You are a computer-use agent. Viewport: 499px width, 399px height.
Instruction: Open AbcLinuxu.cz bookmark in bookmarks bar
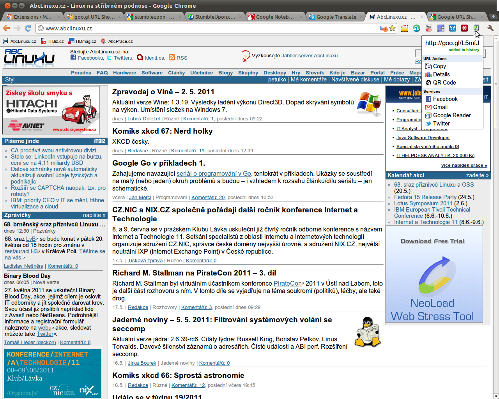point(19,41)
